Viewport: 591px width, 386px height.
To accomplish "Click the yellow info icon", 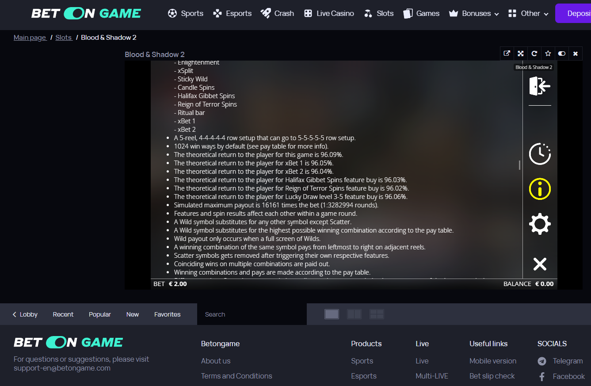I will (x=540, y=190).
